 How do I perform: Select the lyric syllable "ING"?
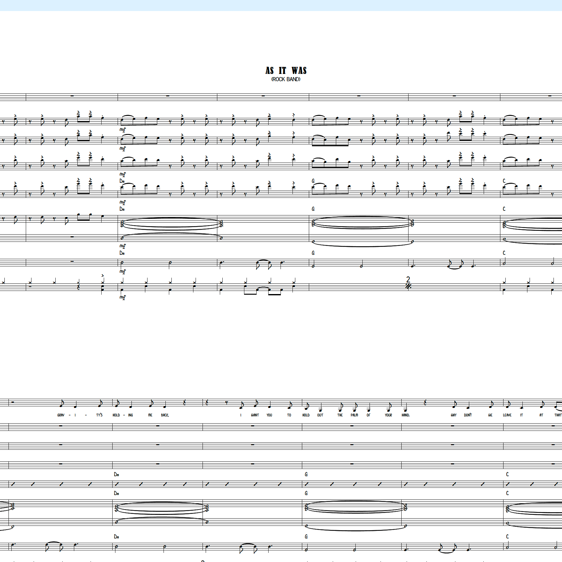click(x=131, y=415)
